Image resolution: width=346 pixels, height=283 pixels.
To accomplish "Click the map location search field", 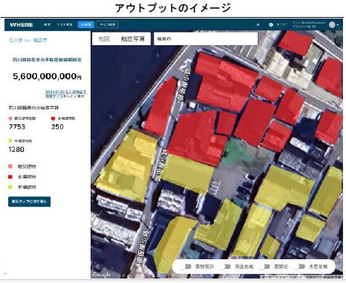I will (x=206, y=39).
